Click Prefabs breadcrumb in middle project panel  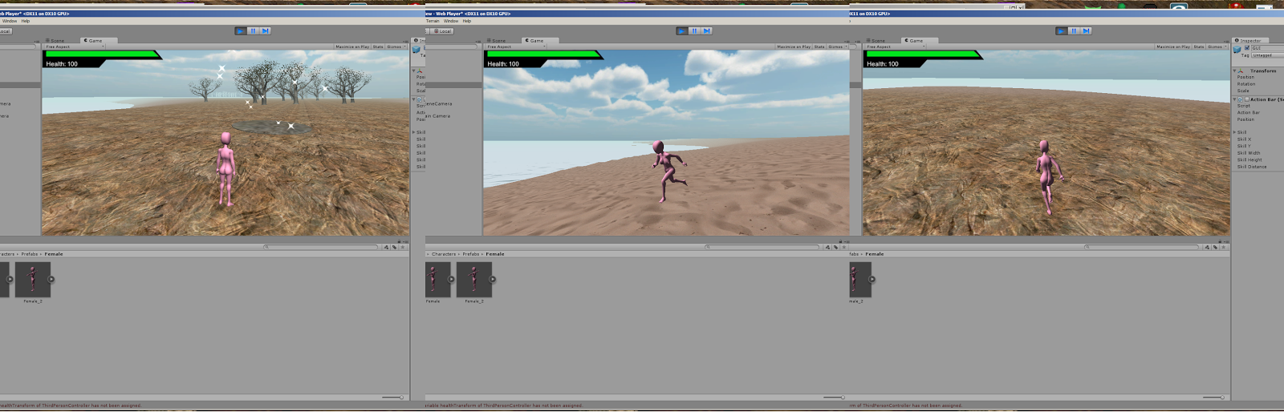471,254
